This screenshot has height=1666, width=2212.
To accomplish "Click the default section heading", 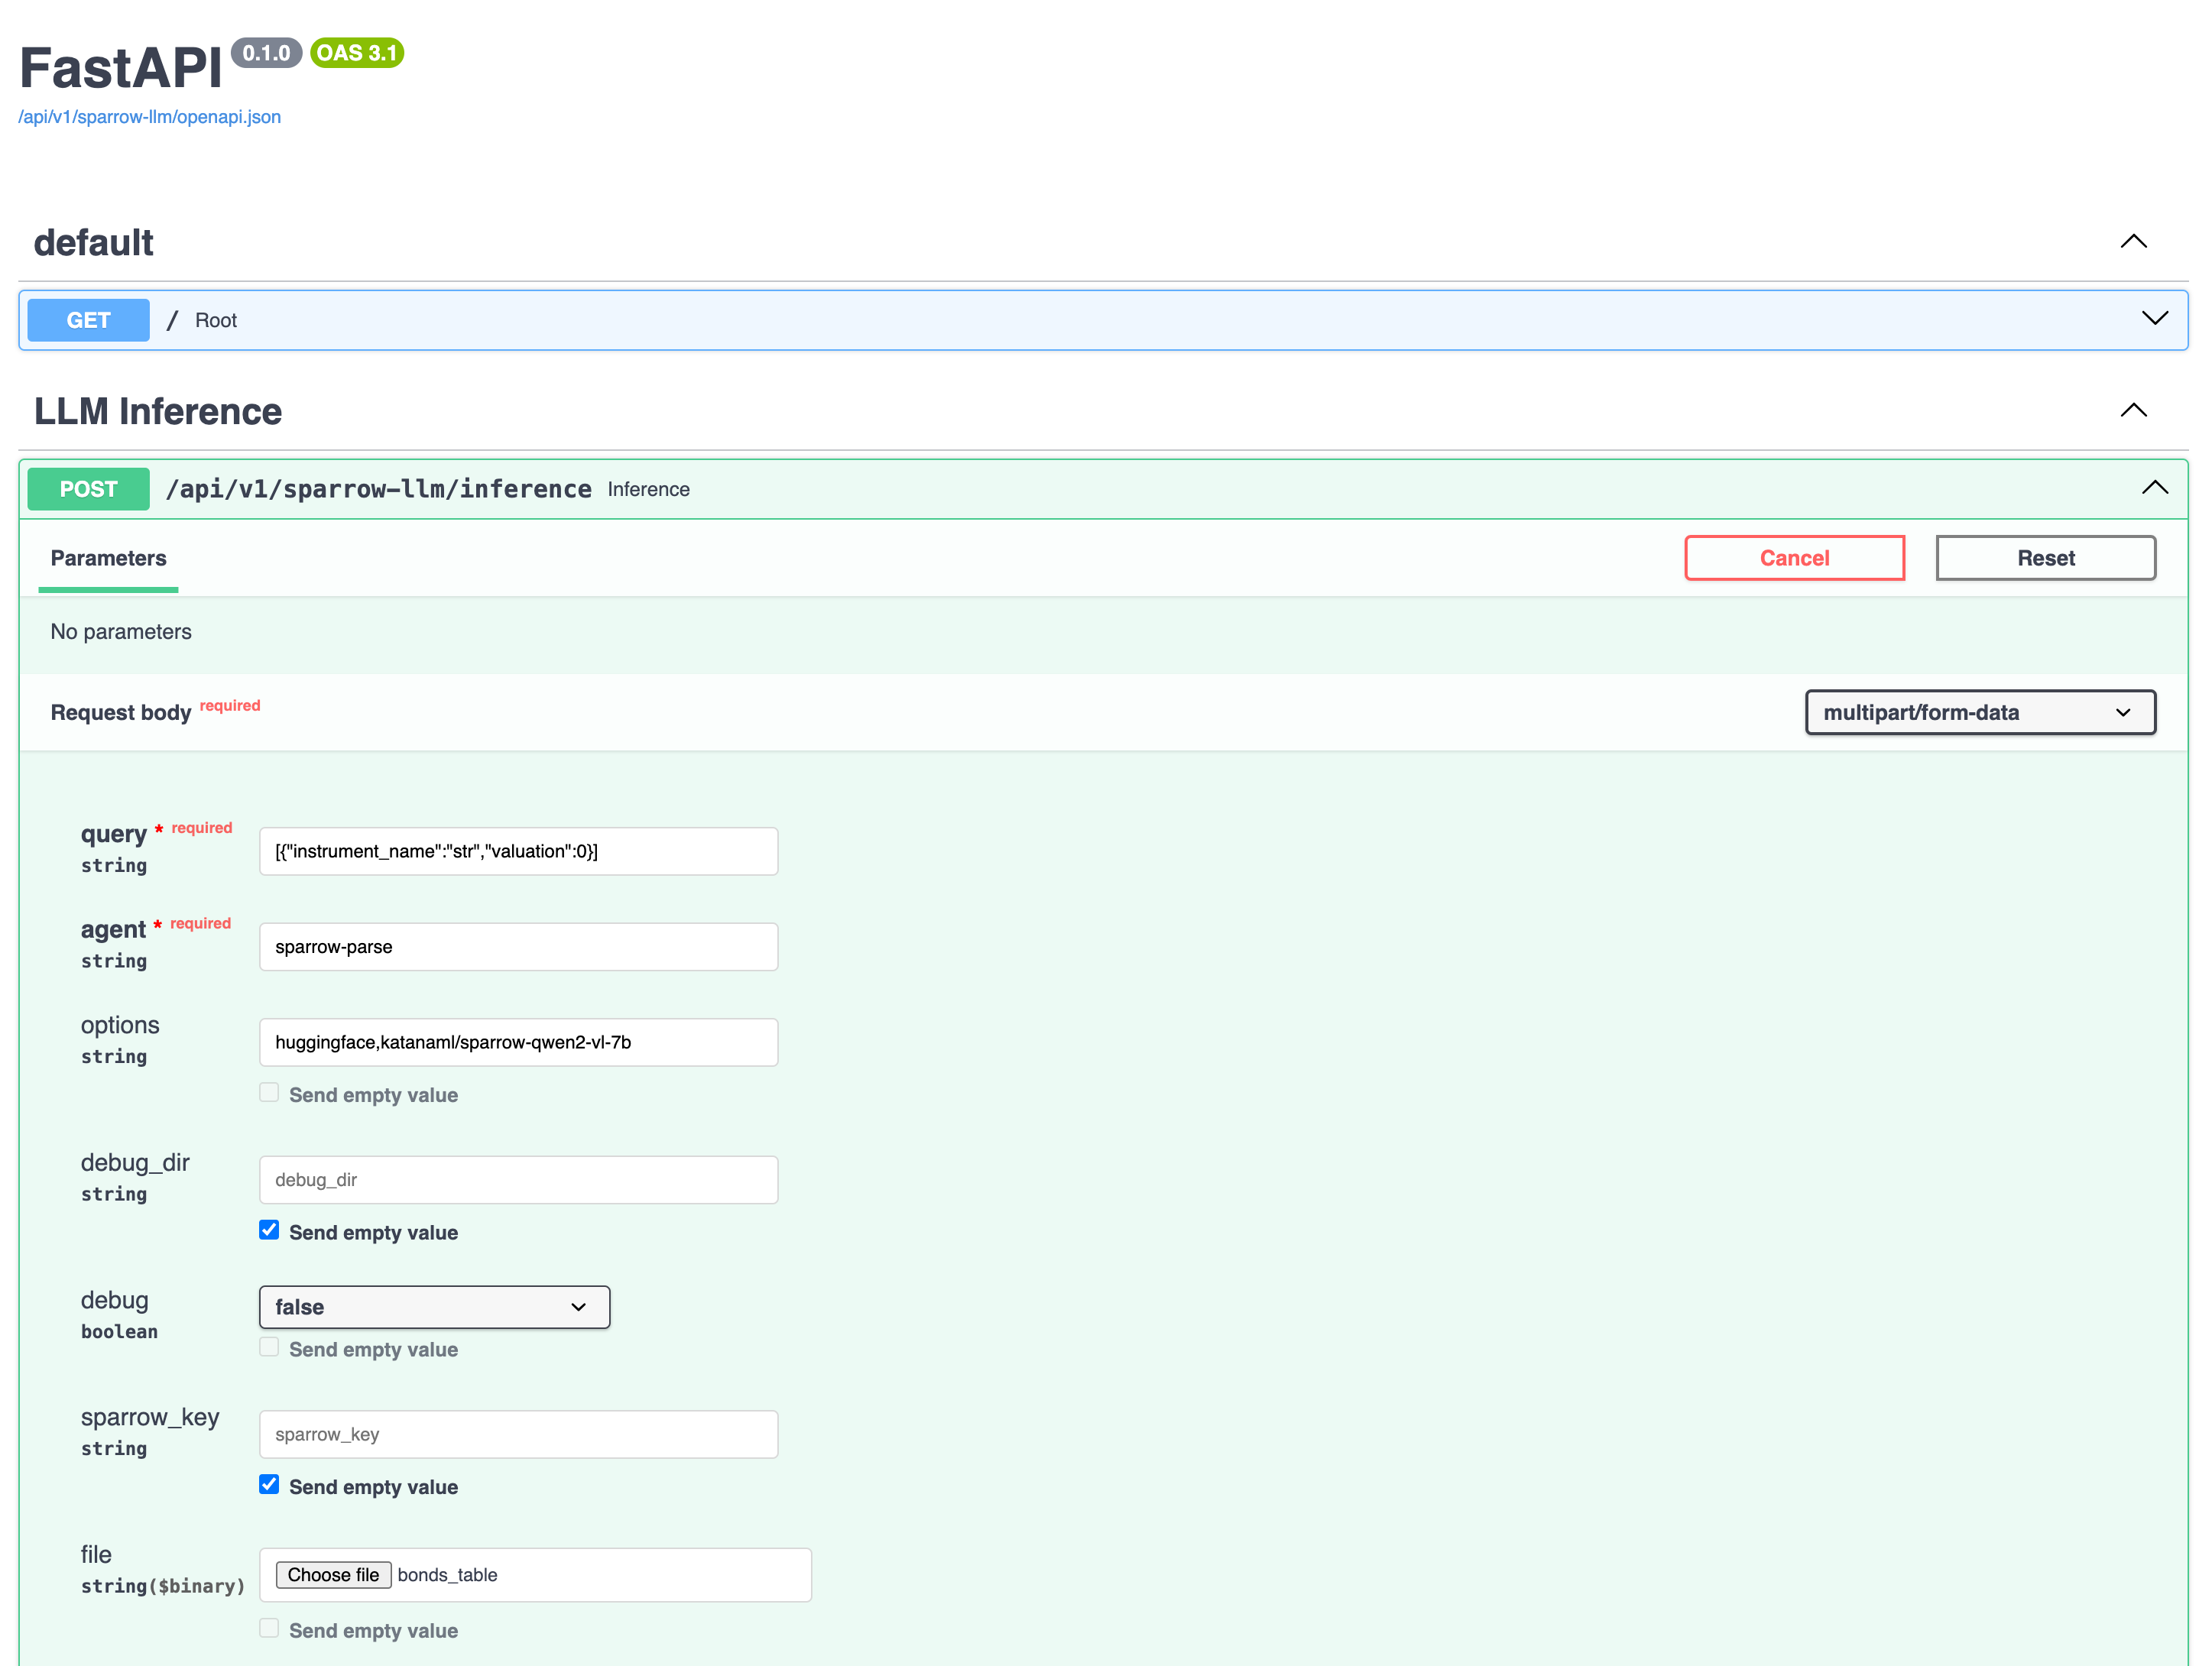I will pos(93,243).
